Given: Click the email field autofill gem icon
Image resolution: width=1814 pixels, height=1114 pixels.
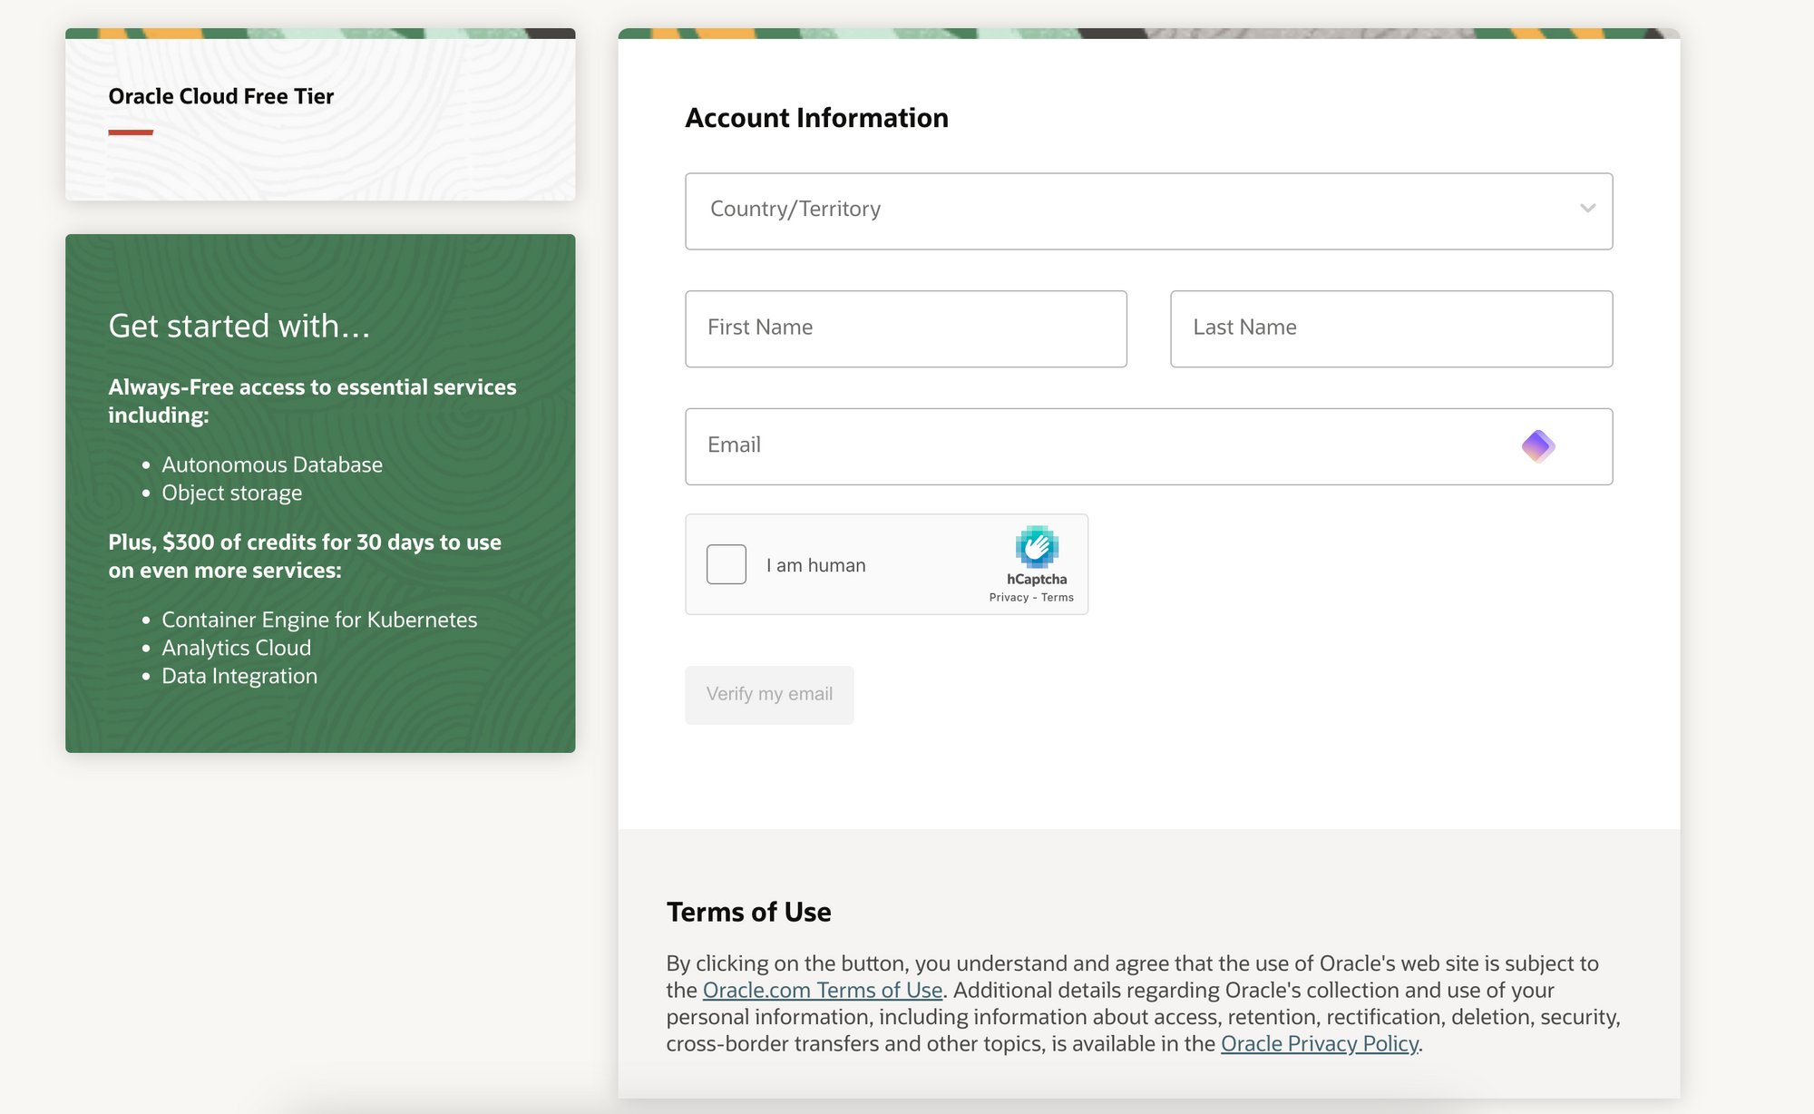Looking at the screenshot, I should point(1539,445).
